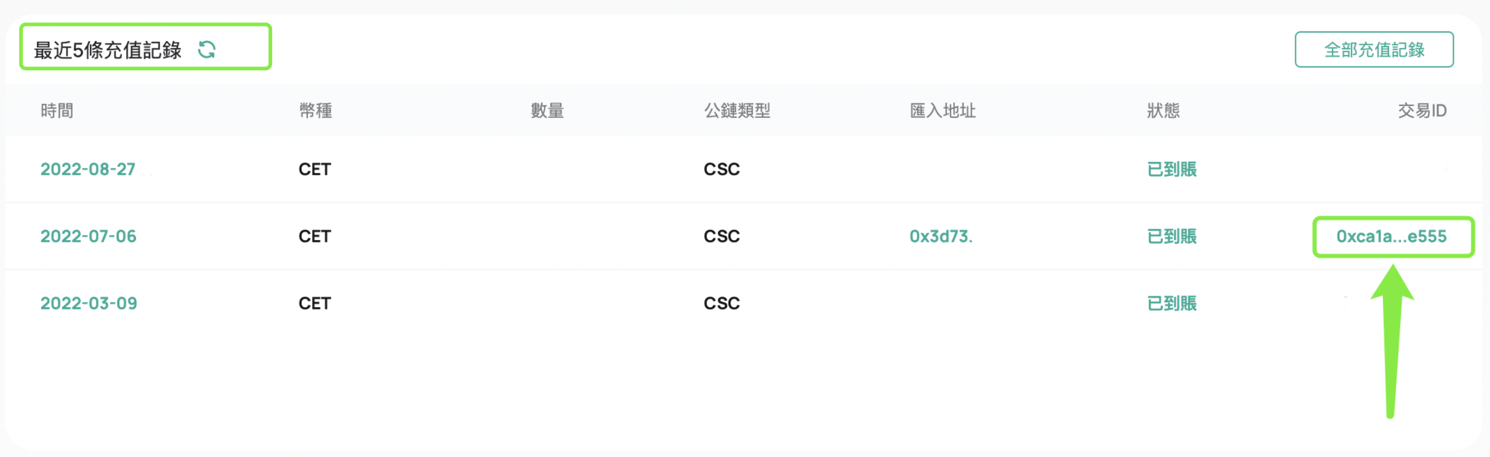The width and height of the screenshot is (1490, 457).
Task: Open 全部充值記錄 button
Action: 1374,50
